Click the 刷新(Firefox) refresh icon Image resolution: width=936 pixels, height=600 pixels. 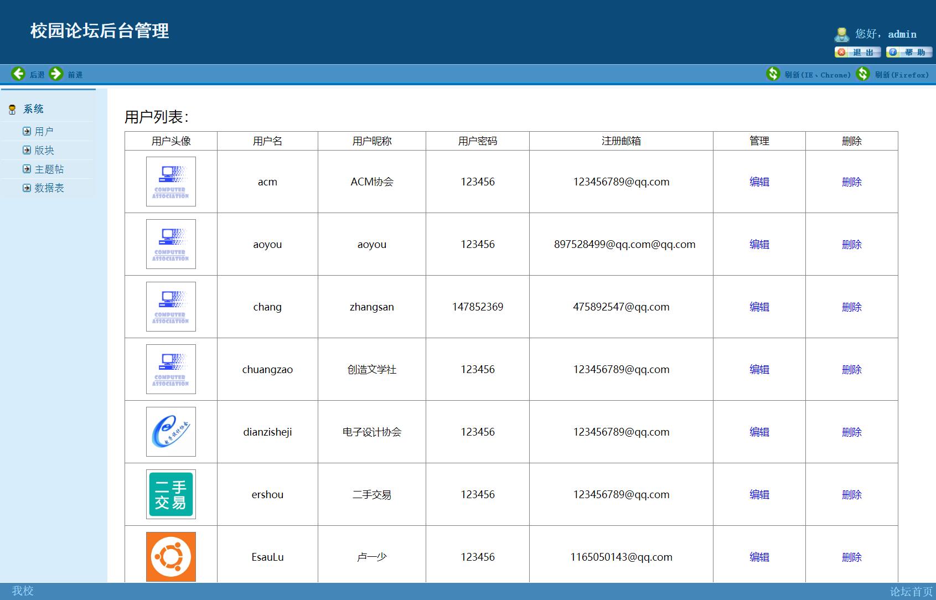click(863, 74)
